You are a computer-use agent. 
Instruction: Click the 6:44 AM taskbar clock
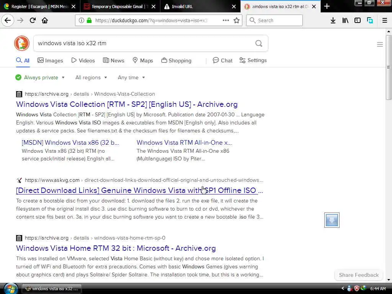(x=377, y=289)
